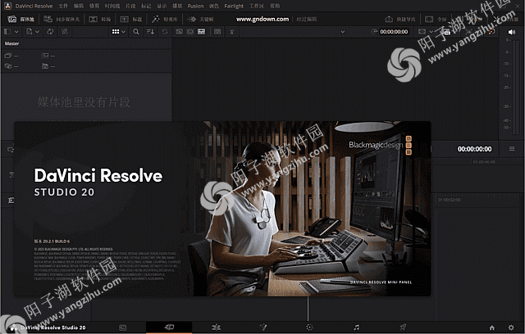Viewport: 525px width, 334px height.
Task: Open the Fairlight menu
Action: click(234, 6)
